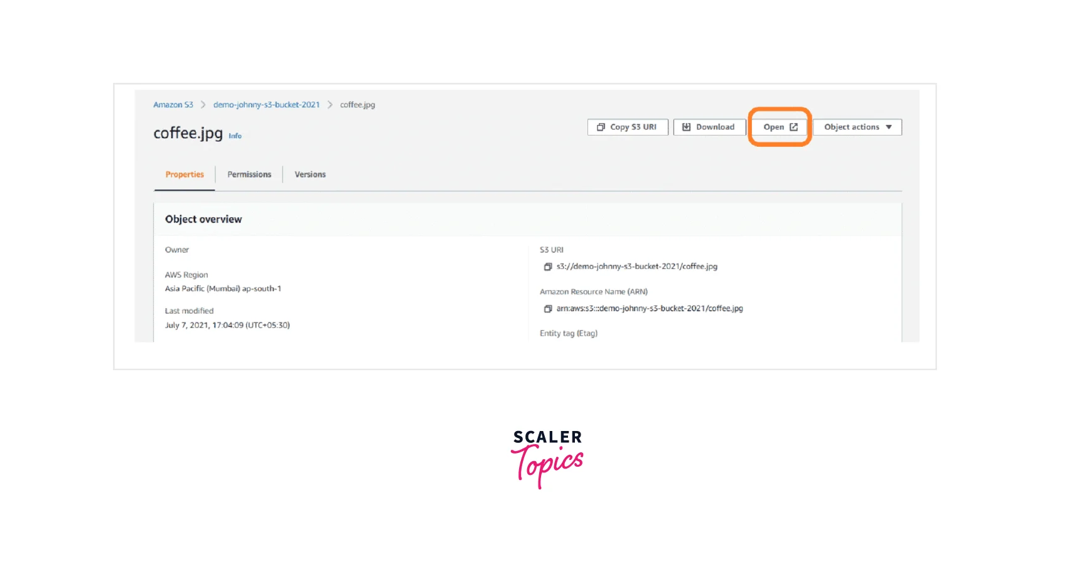Click the copy icon inside Copy S3 URI button
The height and width of the screenshot is (564, 1067).
[x=601, y=127]
